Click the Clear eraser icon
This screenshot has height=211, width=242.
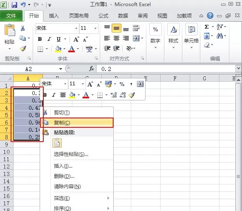(x=207, y=45)
